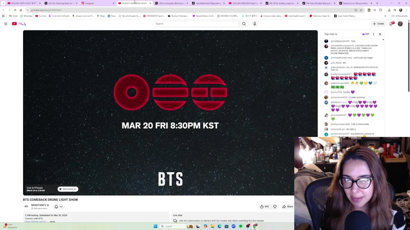This screenshot has width=410, height=230.
Task: Open live chat more options menu
Action: [373, 34]
